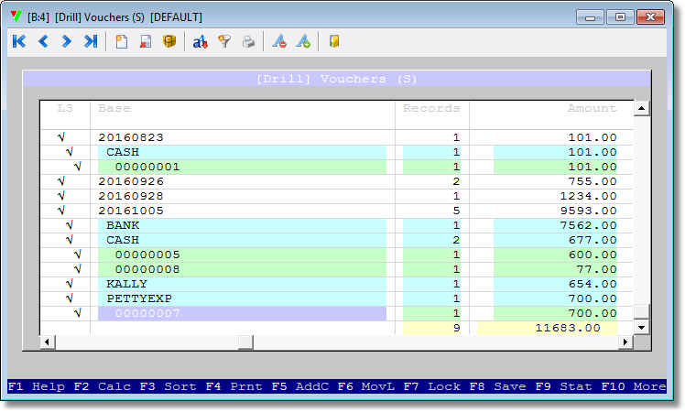Viewport: 685px width, 412px height.
Task: Select voucher 00000001
Action: (336, 167)
